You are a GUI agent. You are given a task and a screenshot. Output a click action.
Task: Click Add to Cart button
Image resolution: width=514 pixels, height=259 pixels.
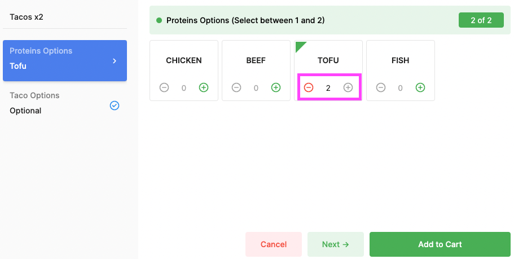click(440, 244)
